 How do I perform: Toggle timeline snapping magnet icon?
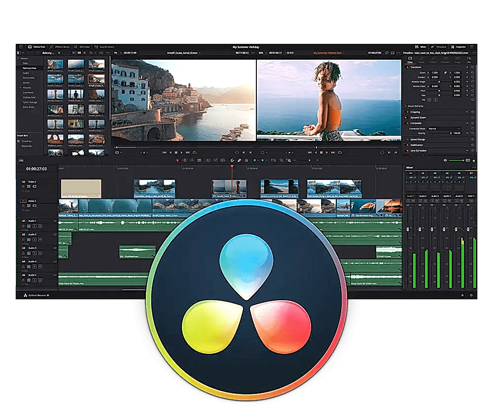pyautogui.click(x=232, y=160)
